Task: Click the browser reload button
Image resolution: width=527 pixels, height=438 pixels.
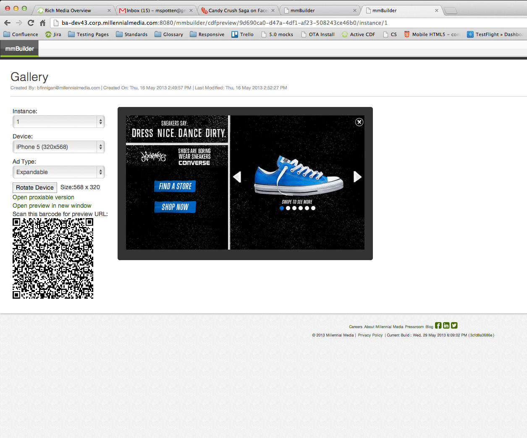Action: 31,23
